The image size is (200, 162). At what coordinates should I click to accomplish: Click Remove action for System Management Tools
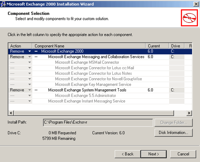[x=17, y=90]
